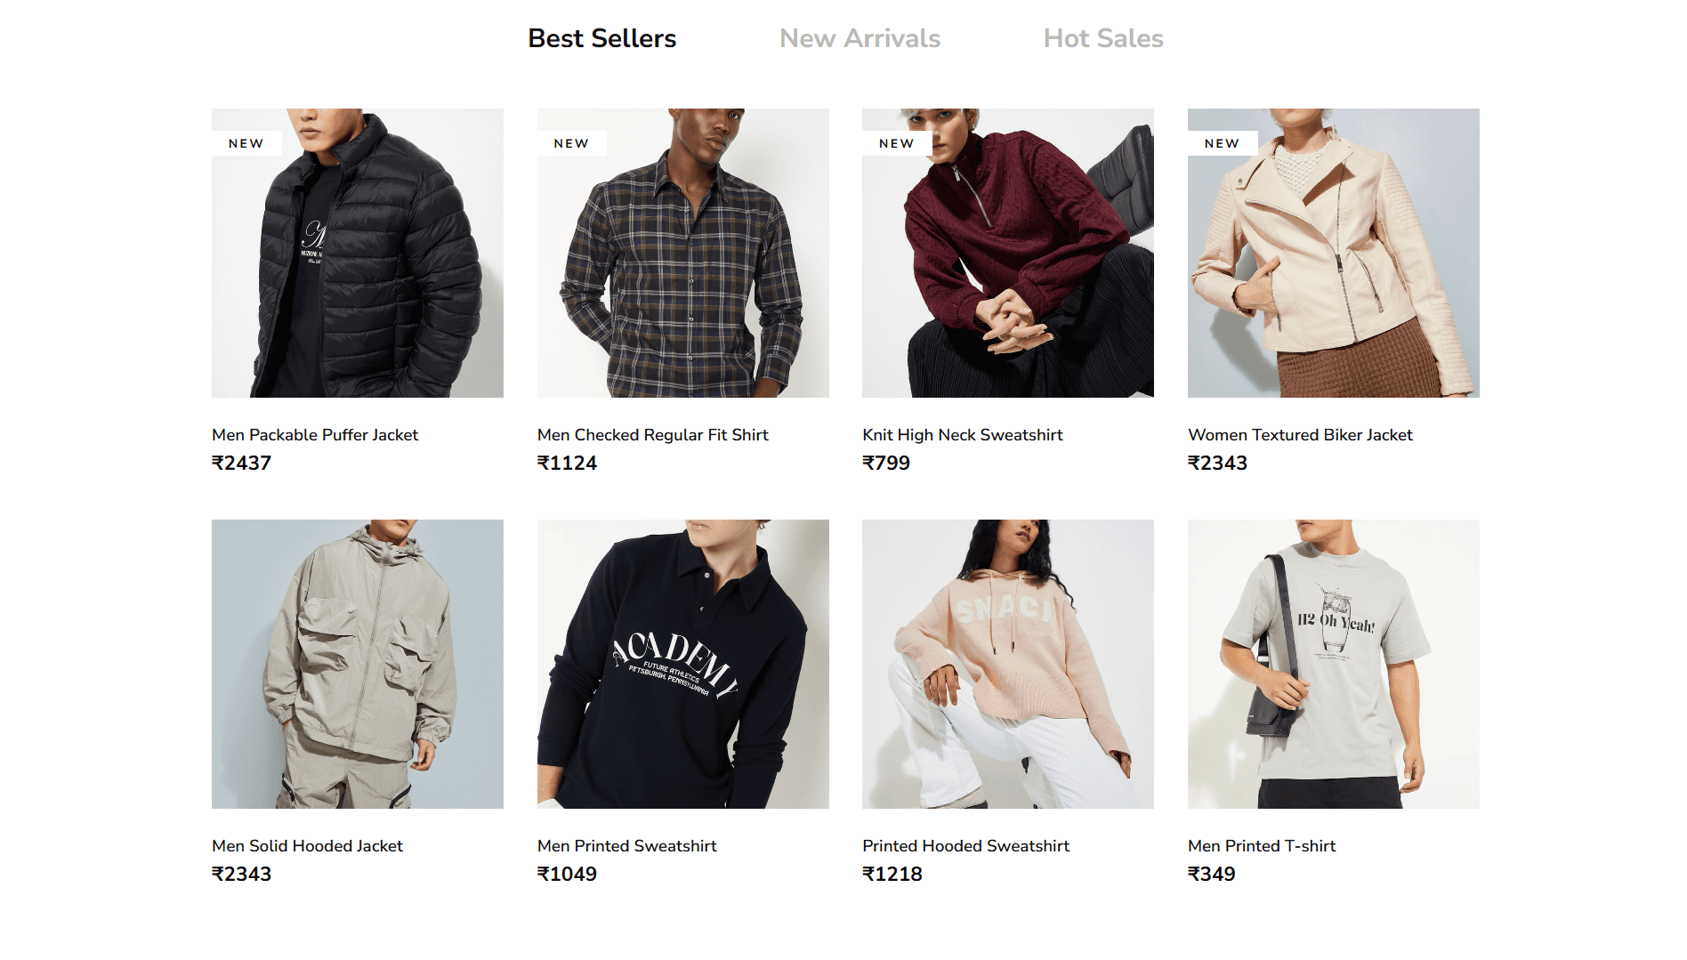Open the Men Printed Sweatshirt title link

click(x=627, y=846)
